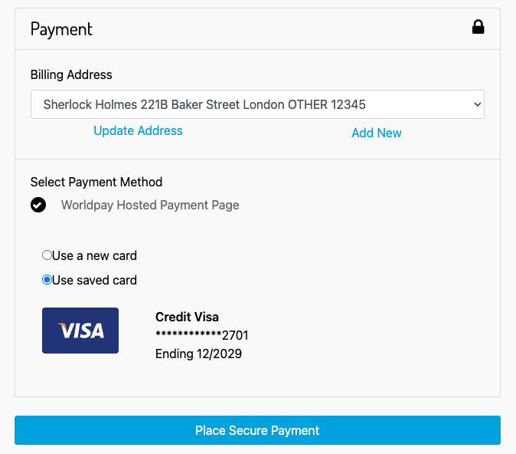Click the Credit Visa card title
Viewport: 516px width, 454px height.
tap(187, 317)
